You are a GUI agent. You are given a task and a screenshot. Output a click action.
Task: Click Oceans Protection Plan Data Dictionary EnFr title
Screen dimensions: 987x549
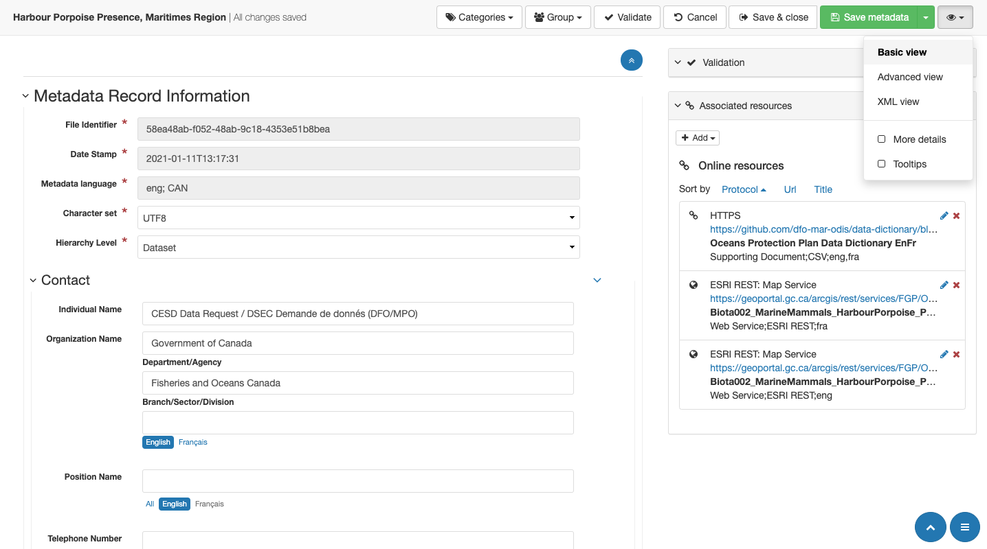(x=813, y=243)
